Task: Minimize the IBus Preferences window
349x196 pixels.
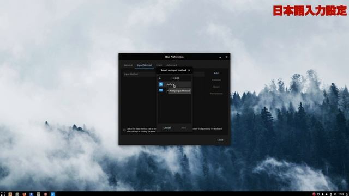Action: [220, 57]
